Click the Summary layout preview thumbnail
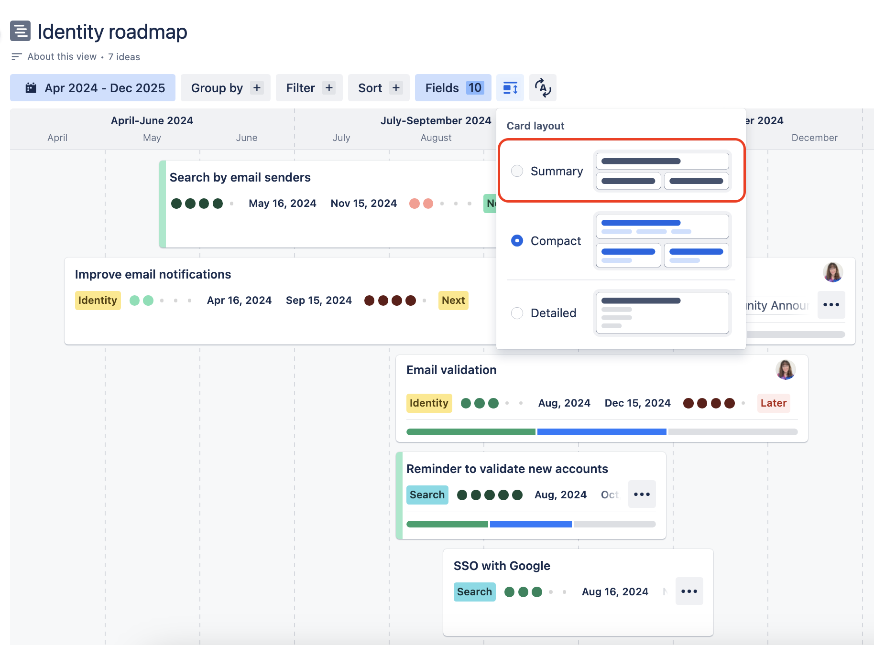 pos(662,171)
